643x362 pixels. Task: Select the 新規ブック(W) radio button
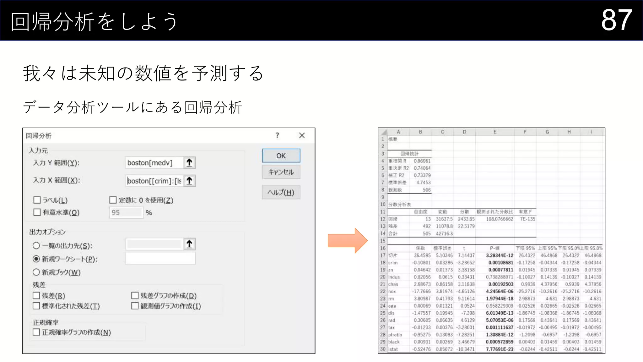point(36,272)
